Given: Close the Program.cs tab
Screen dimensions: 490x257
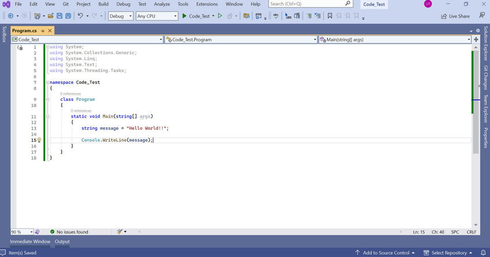Looking at the screenshot, I should [x=50, y=31].
